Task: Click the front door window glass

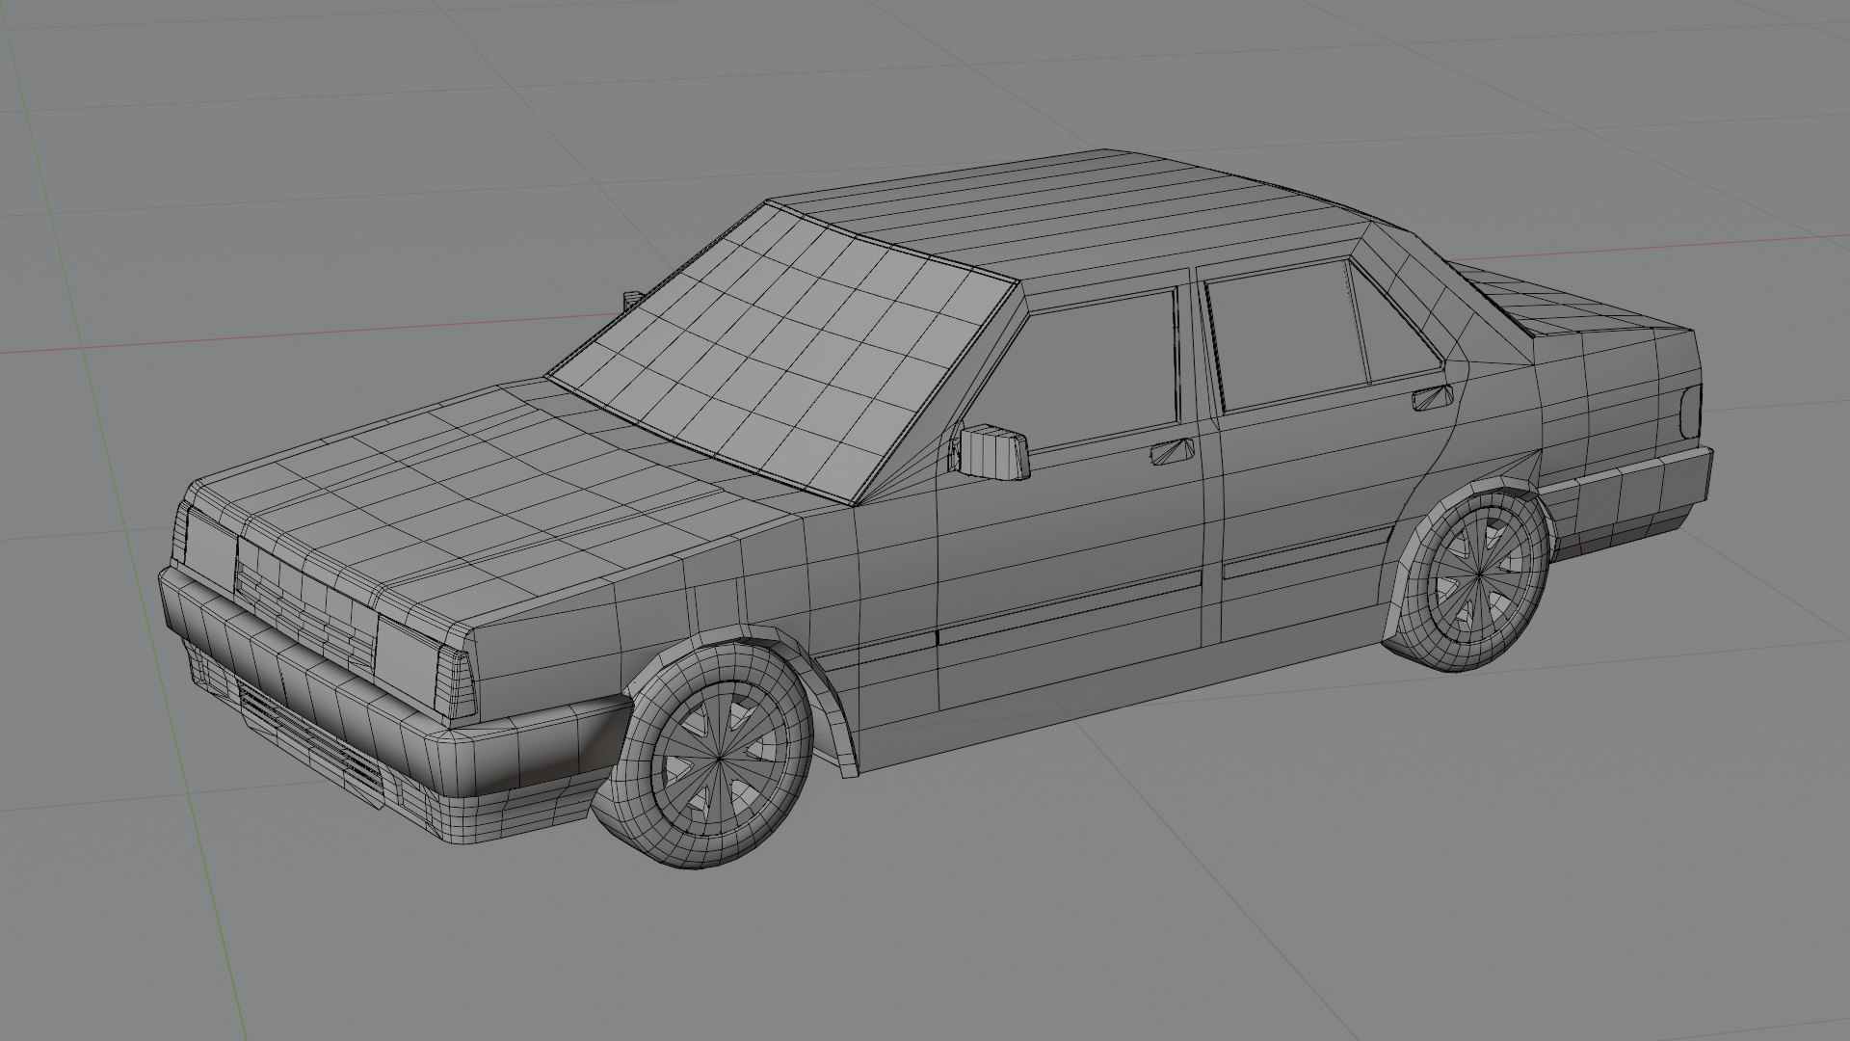Action: pos(1079,371)
